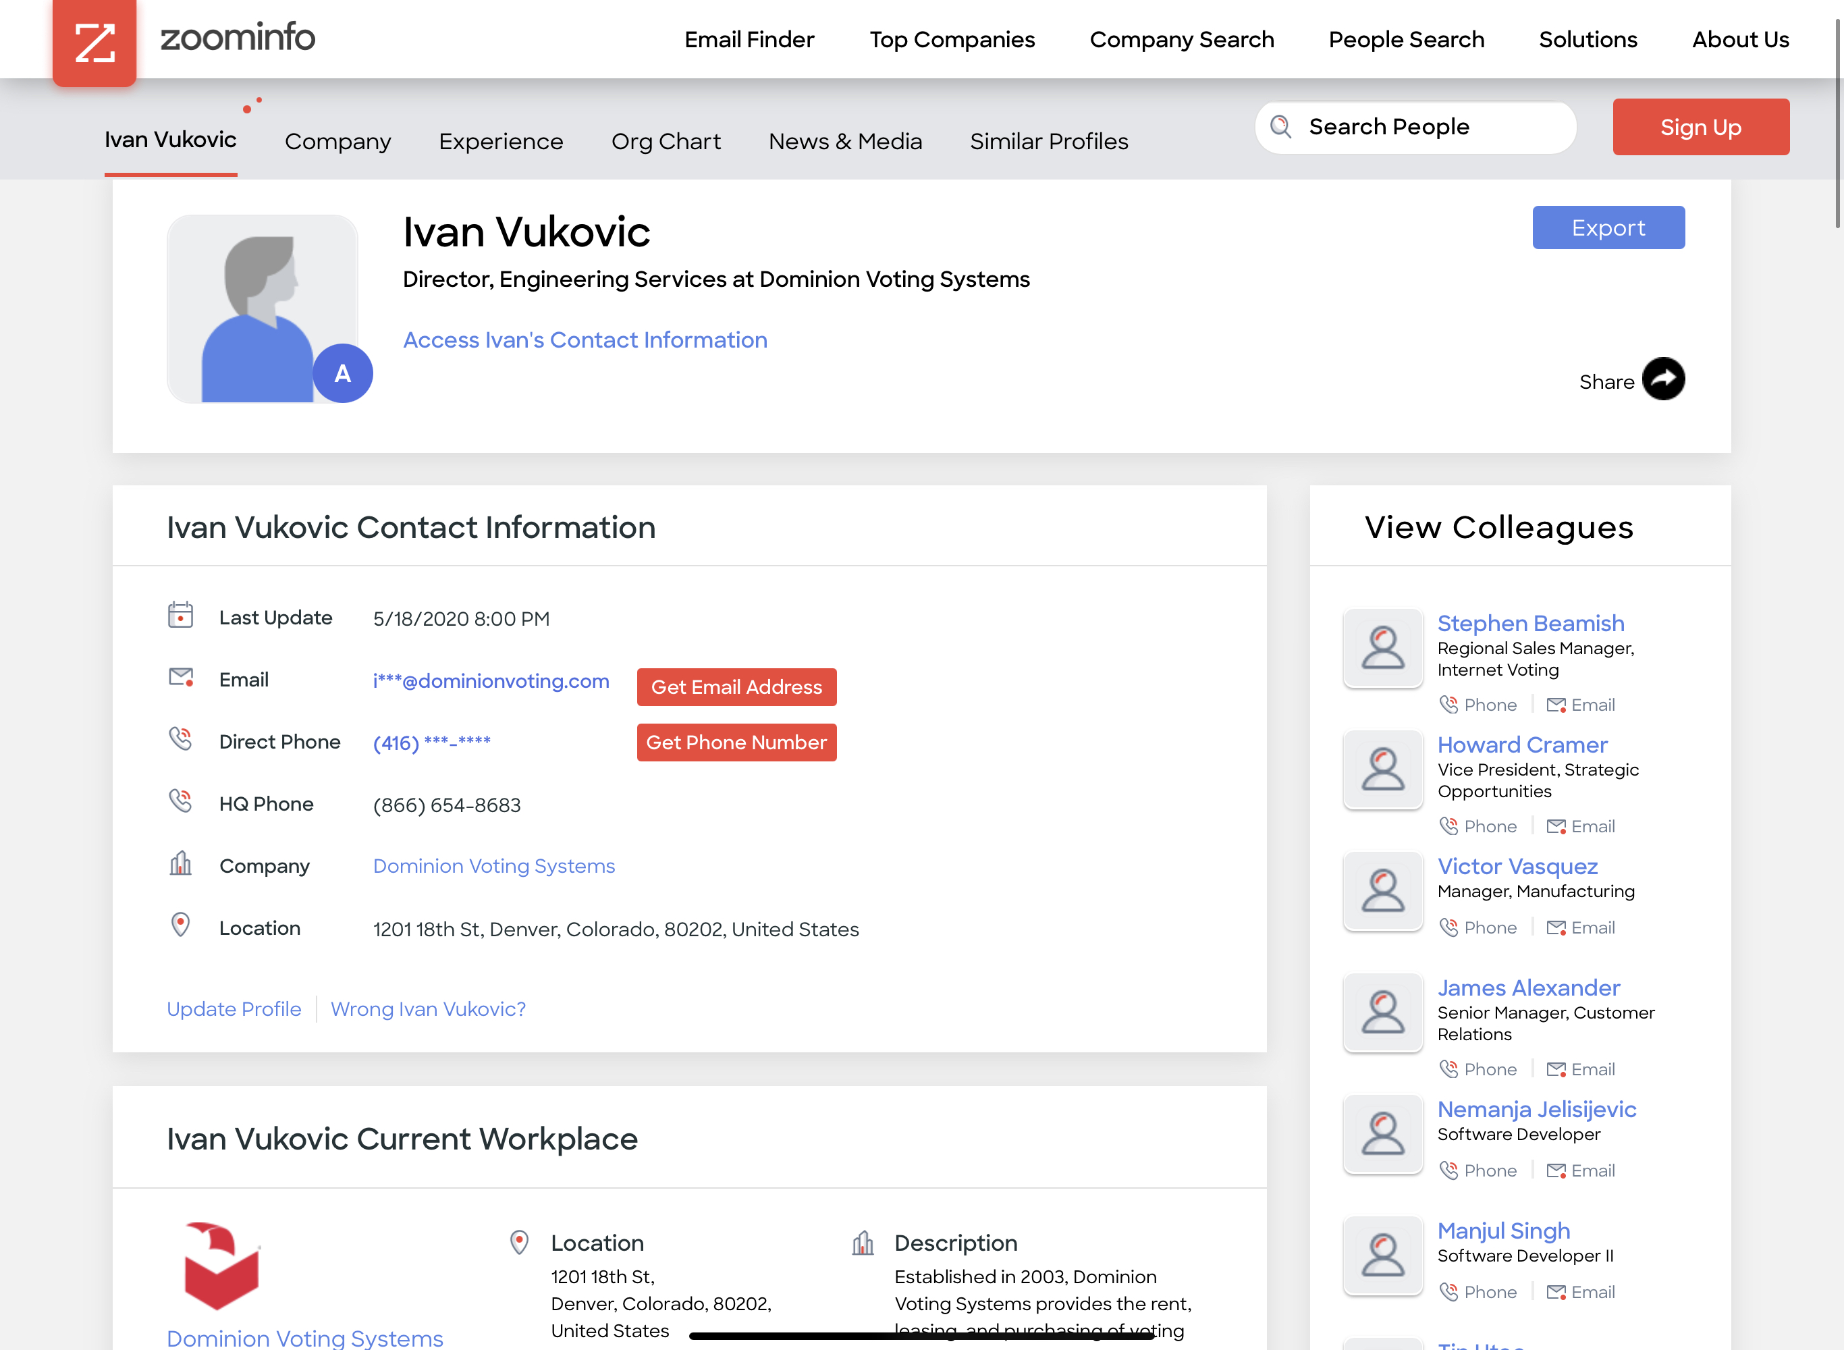Open Company Search in top navigation
Image resolution: width=1844 pixels, height=1350 pixels.
(x=1181, y=39)
